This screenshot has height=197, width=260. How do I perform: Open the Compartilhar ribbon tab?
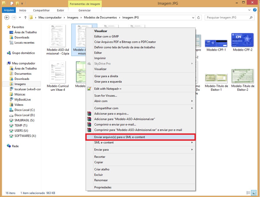pyautogui.click(x=41, y=10)
